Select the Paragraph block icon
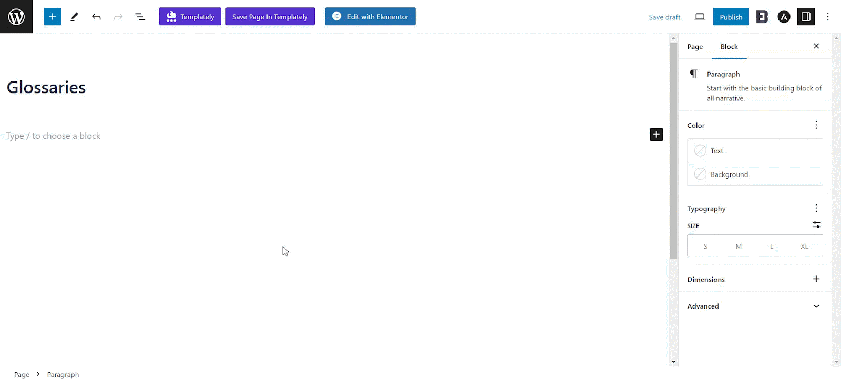 coord(694,74)
